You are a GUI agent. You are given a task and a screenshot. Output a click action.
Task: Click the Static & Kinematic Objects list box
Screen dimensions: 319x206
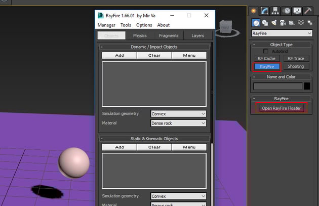(x=154, y=171)
